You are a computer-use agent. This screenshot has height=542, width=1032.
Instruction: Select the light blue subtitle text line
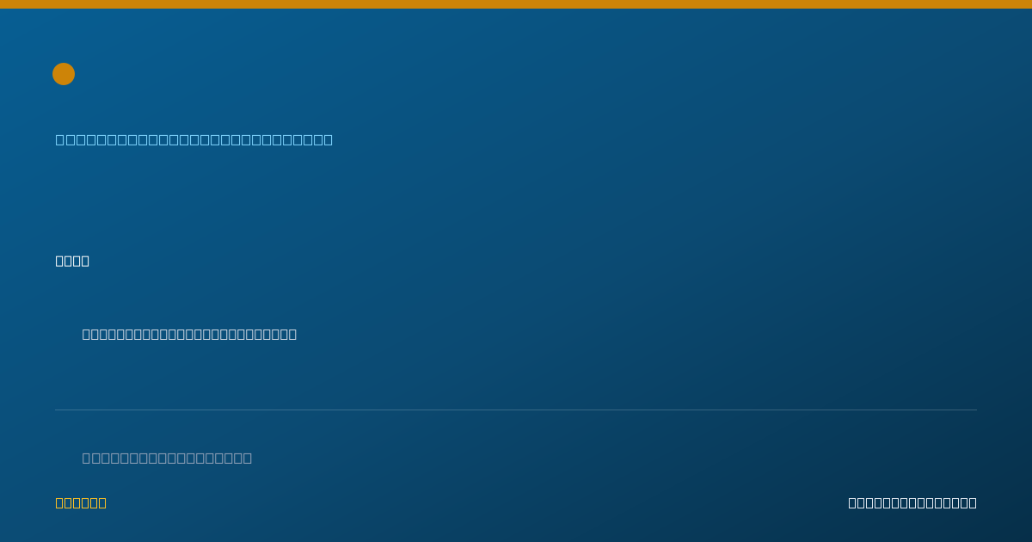click(194, 139)
